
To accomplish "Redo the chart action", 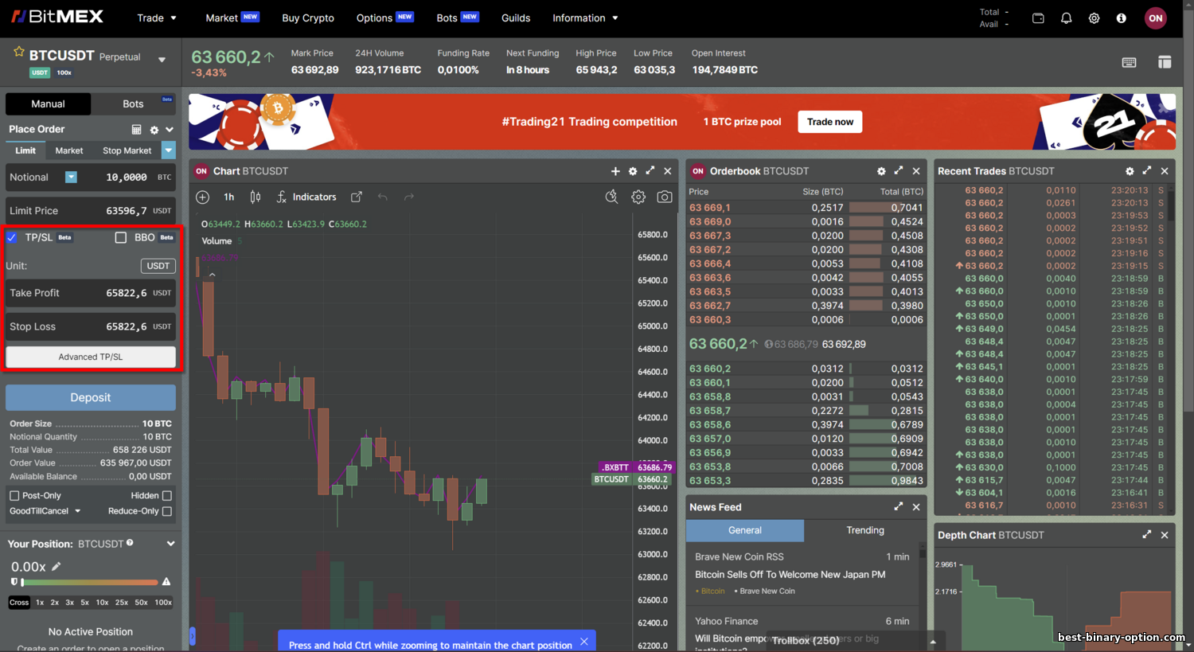I will (409, 197).
